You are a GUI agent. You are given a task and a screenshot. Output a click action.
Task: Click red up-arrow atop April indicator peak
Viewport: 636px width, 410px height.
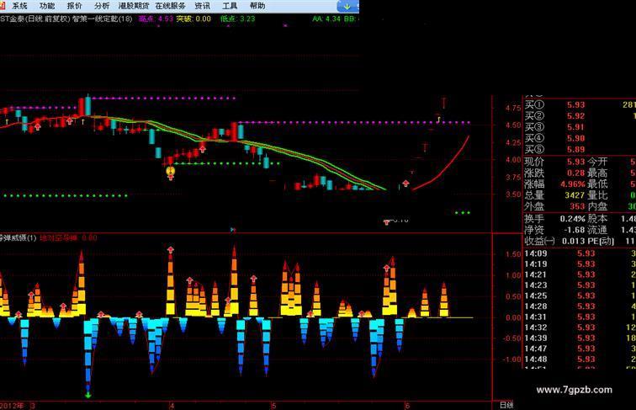[170, 250]
